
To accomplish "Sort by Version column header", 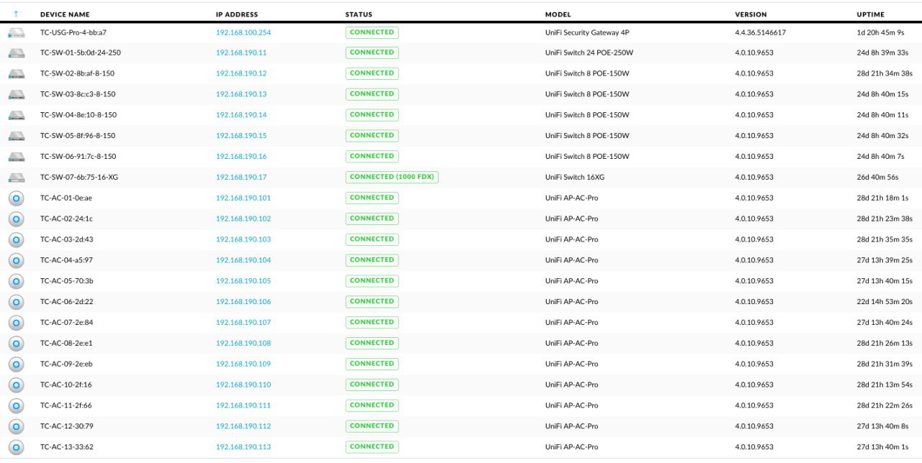I will [x=751, y=14].
